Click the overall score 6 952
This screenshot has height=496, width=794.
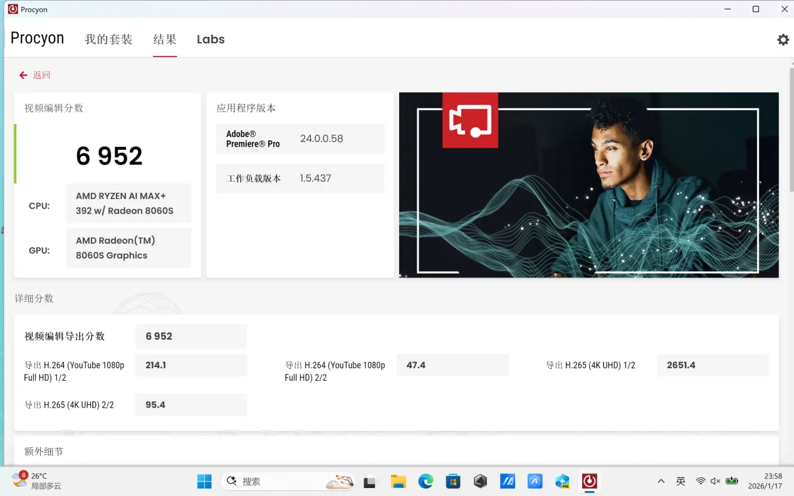(109, 156)
